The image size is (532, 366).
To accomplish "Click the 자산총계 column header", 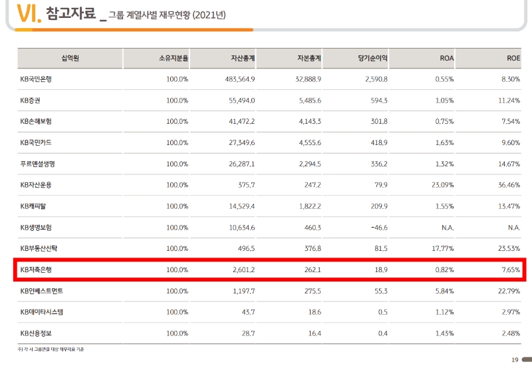I will [242, 59].
